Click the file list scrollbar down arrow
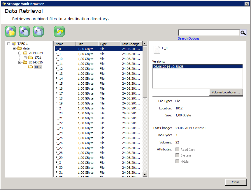Image resolution: width=251 pixels, height=190 pixels. coord(145,175)
